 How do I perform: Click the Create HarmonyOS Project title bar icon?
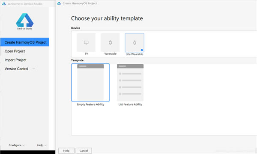(59, 3)
